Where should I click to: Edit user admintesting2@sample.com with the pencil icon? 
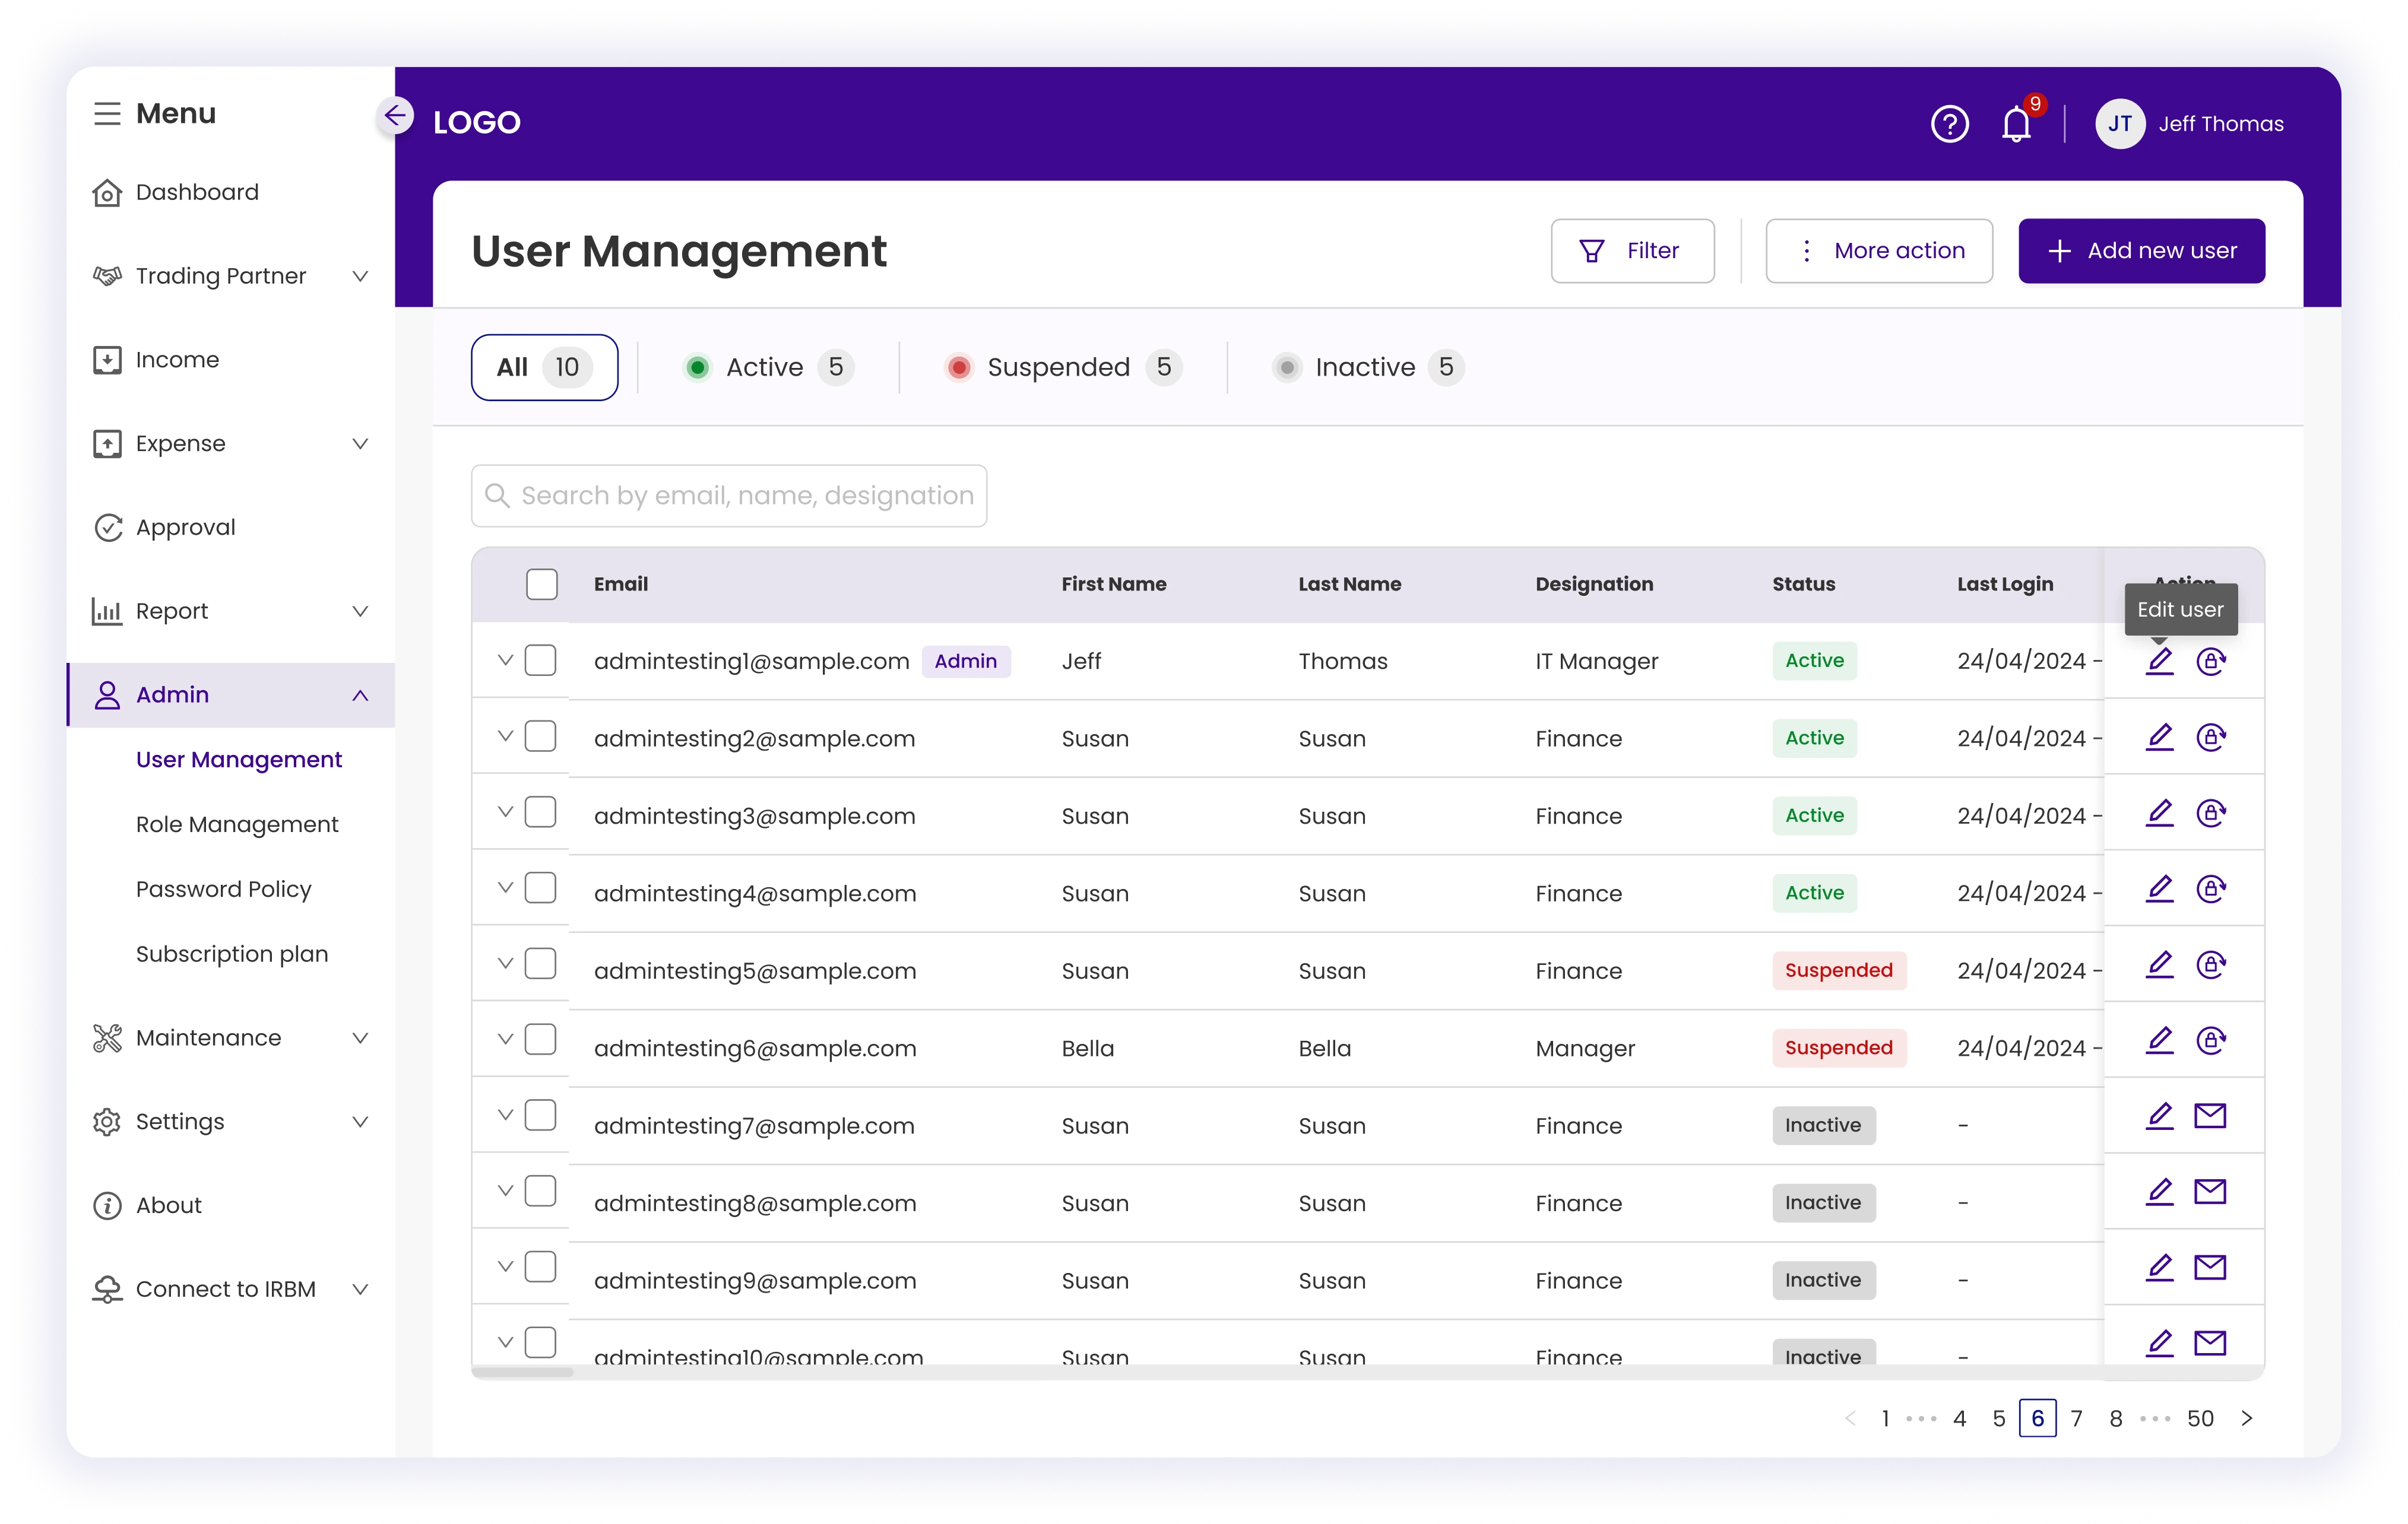click(x=2160, y=738)
